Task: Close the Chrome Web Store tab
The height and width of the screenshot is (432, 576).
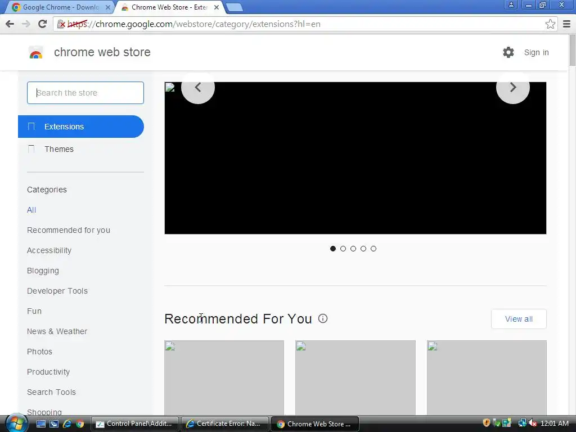Action: 217,7
